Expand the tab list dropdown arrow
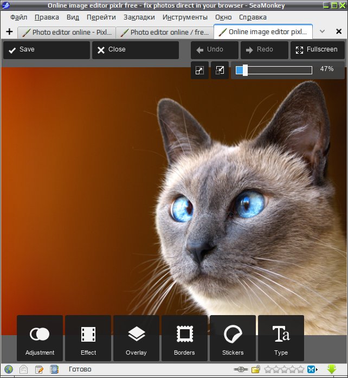 click(322, 31)
